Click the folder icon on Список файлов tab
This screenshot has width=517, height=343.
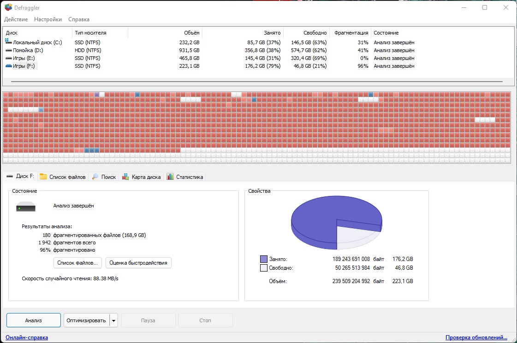coord(43,177)
